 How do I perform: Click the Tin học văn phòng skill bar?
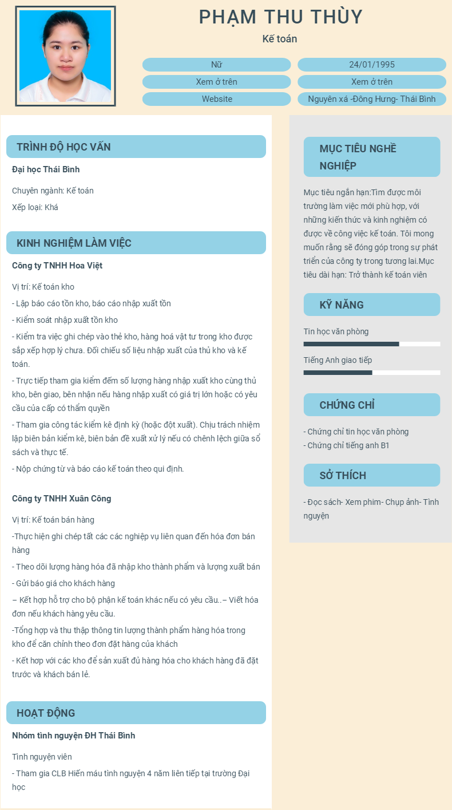[x=372, y=344]
